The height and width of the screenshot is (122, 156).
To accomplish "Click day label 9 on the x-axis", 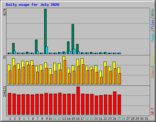I will point(47,119).
